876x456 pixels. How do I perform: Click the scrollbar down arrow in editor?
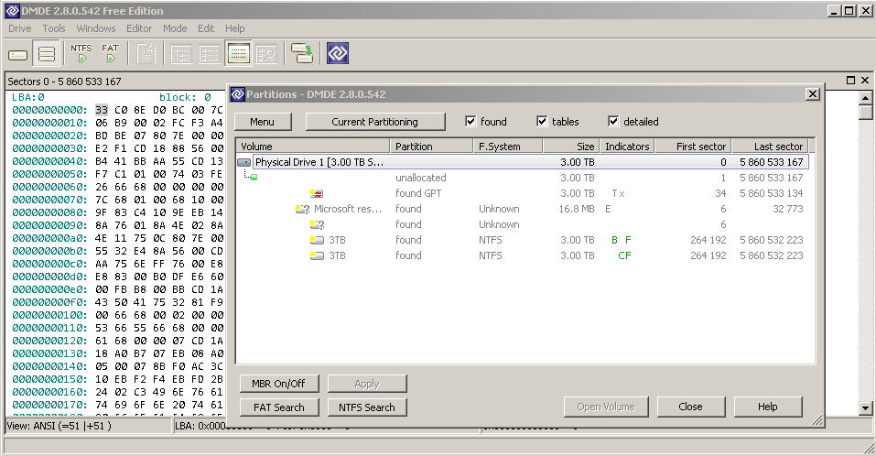click(x=865, y=408)
